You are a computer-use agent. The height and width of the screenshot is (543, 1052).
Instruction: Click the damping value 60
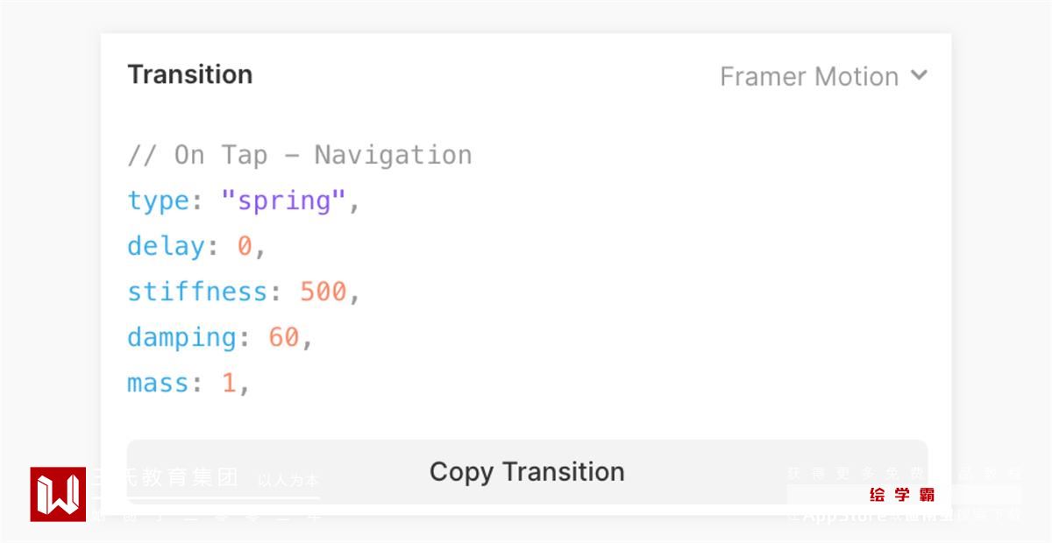tap(283, 337)
